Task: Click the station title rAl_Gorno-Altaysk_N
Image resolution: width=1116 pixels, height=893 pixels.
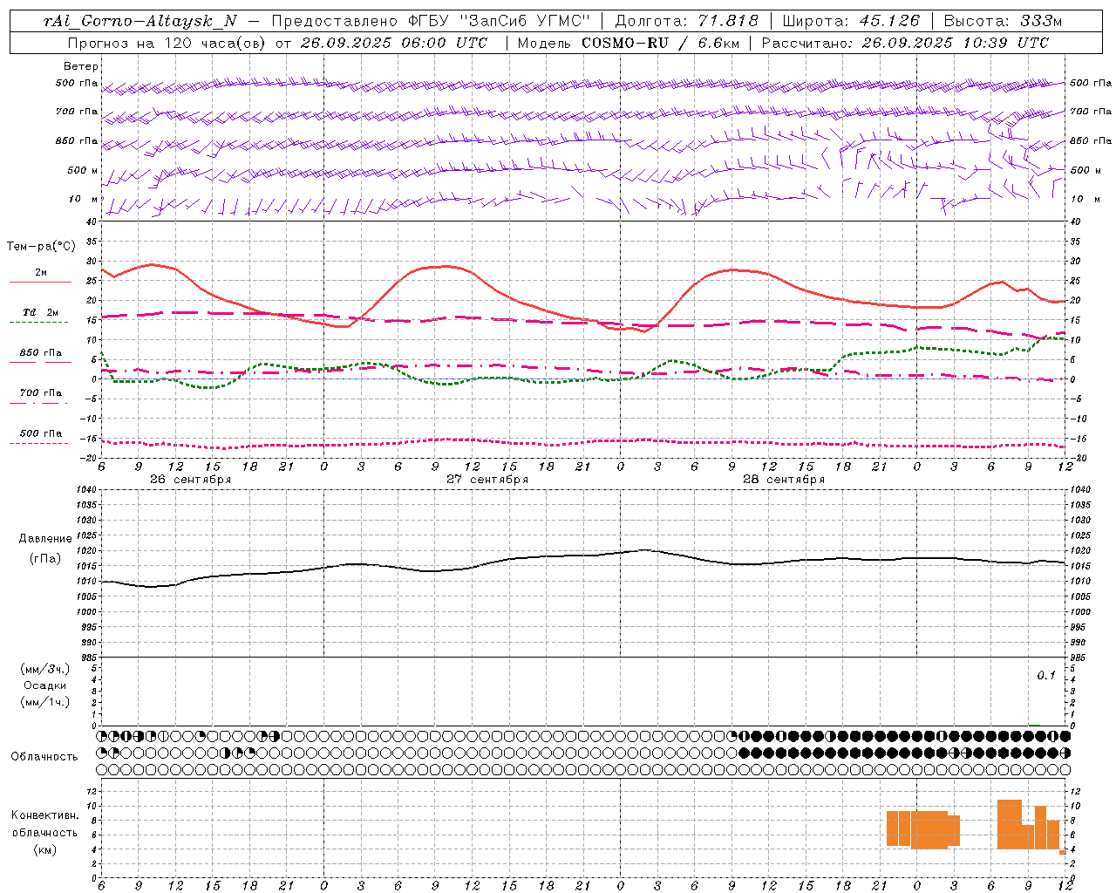Action: click(x=139, y=21)
